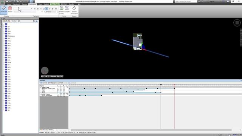Click the black time slider on Animator timeline
242x136 pixels.
(161, 85)
